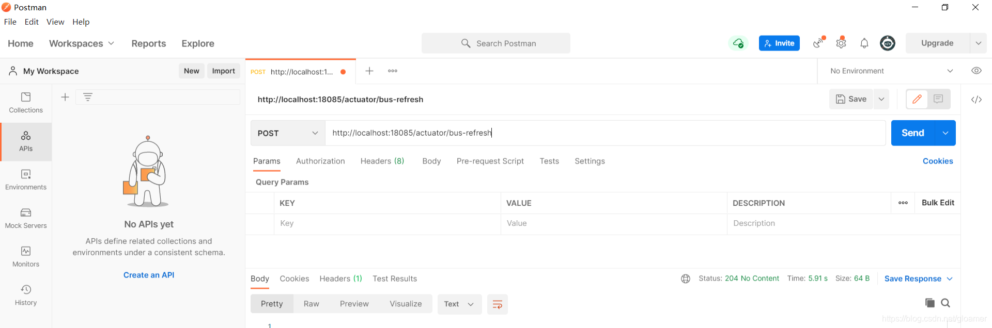Open the Pre-request Script tab
The width and height of the screenshot is (992, 328).
[x=490, y=161]
